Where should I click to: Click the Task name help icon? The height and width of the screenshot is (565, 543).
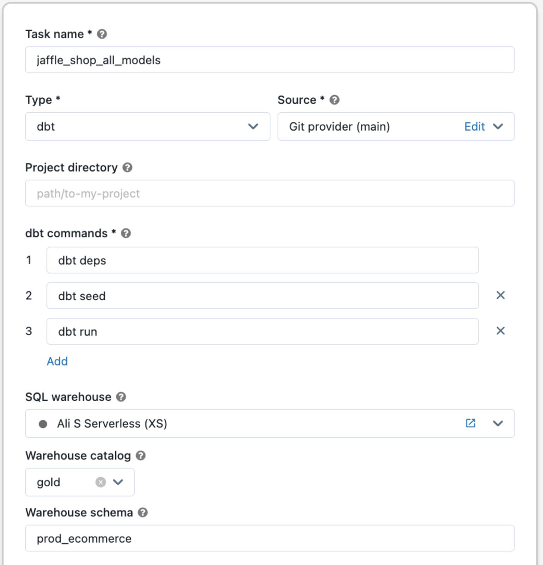[x=102, y=34]
